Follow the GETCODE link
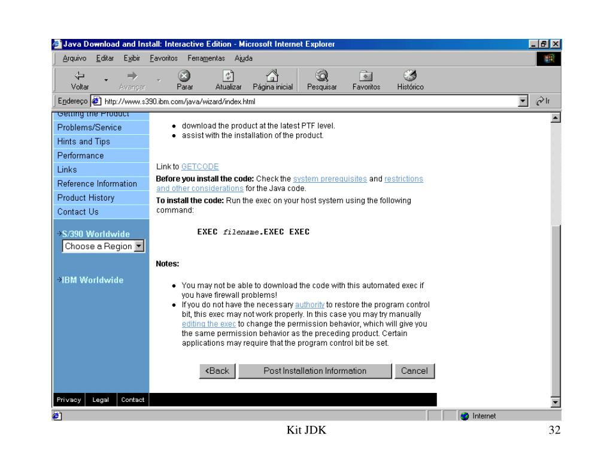This screenshot has width=613, height=460. (200, 167)
